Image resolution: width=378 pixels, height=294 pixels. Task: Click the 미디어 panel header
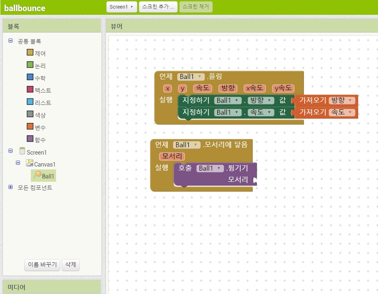point(52,287)
